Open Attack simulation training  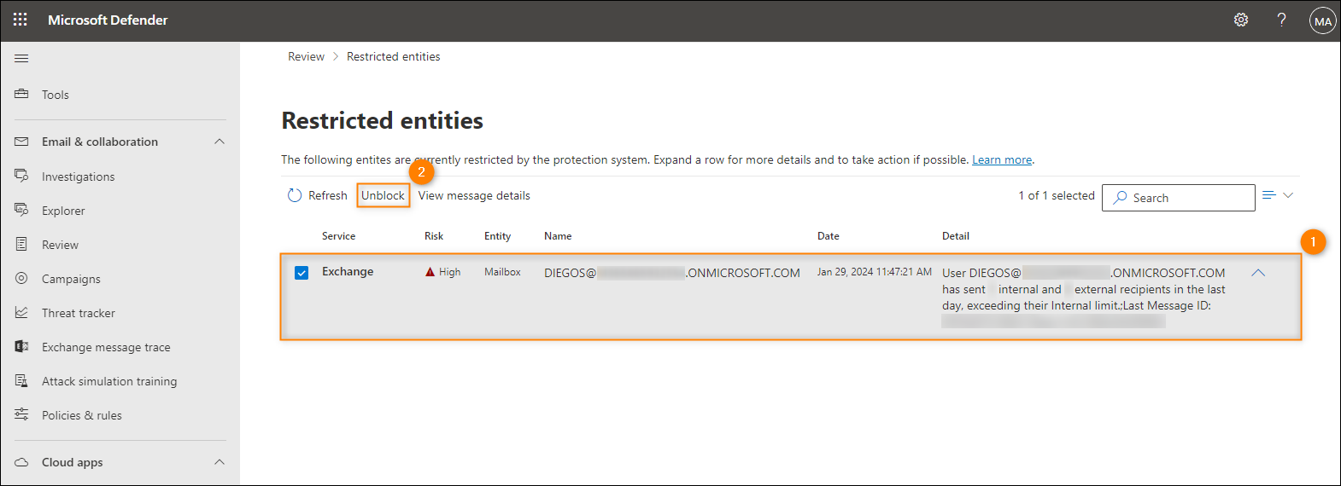(x=109, y=381)
